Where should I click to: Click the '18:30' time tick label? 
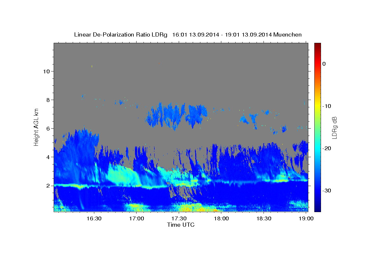(x=264, y=219)
